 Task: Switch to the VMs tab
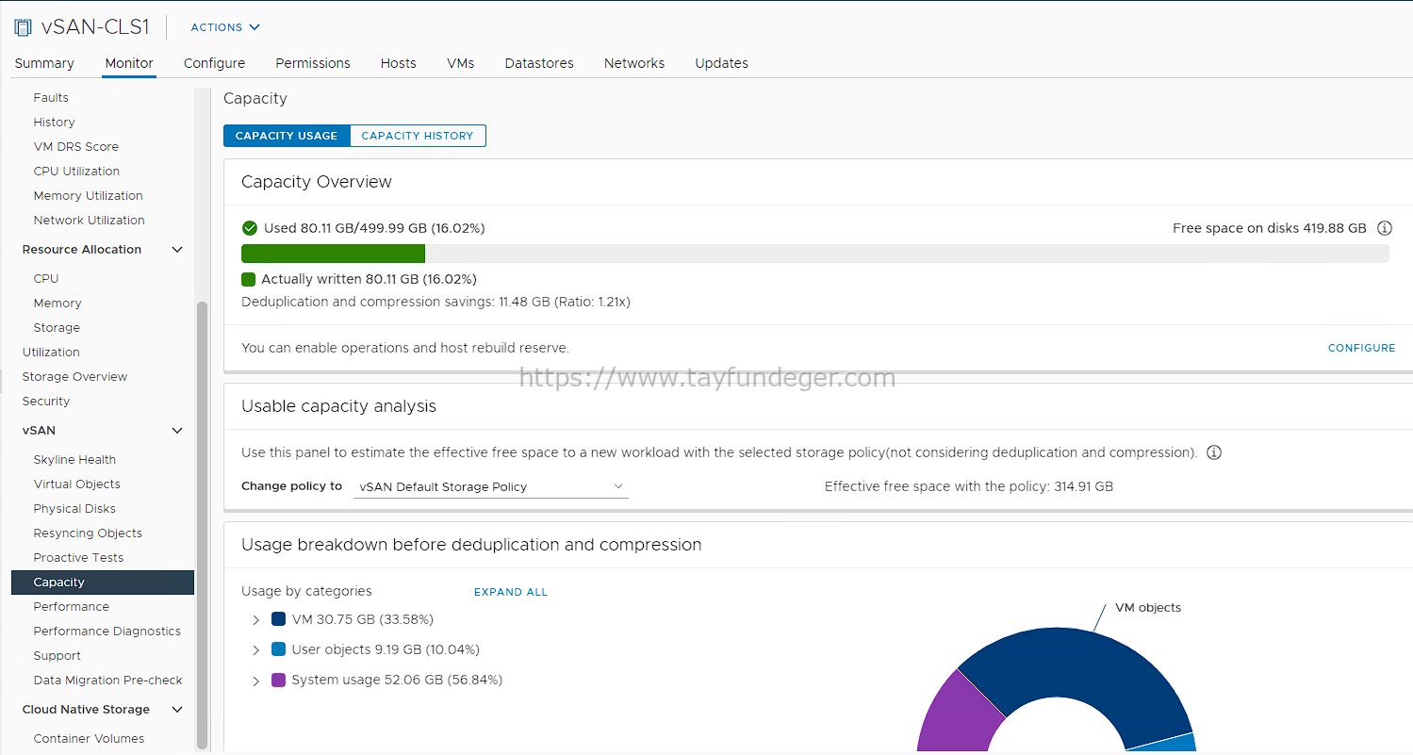[x=461, y=63]
